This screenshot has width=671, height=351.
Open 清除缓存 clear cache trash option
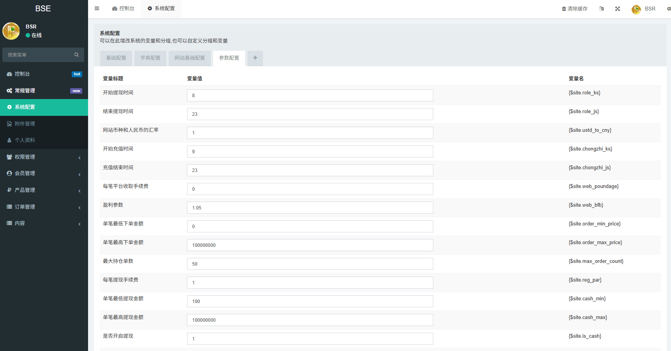(x=574, y=9)
